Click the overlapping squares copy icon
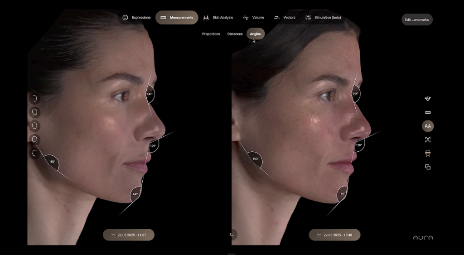This screenshot has height=255, width=464. click(x=428, y=167)
